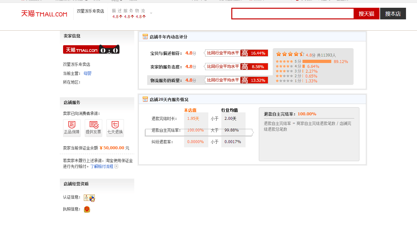Screen dimensions: 417x229
Task: Click the 4分 rating bar at 6.64%
Action: [303, 66]
